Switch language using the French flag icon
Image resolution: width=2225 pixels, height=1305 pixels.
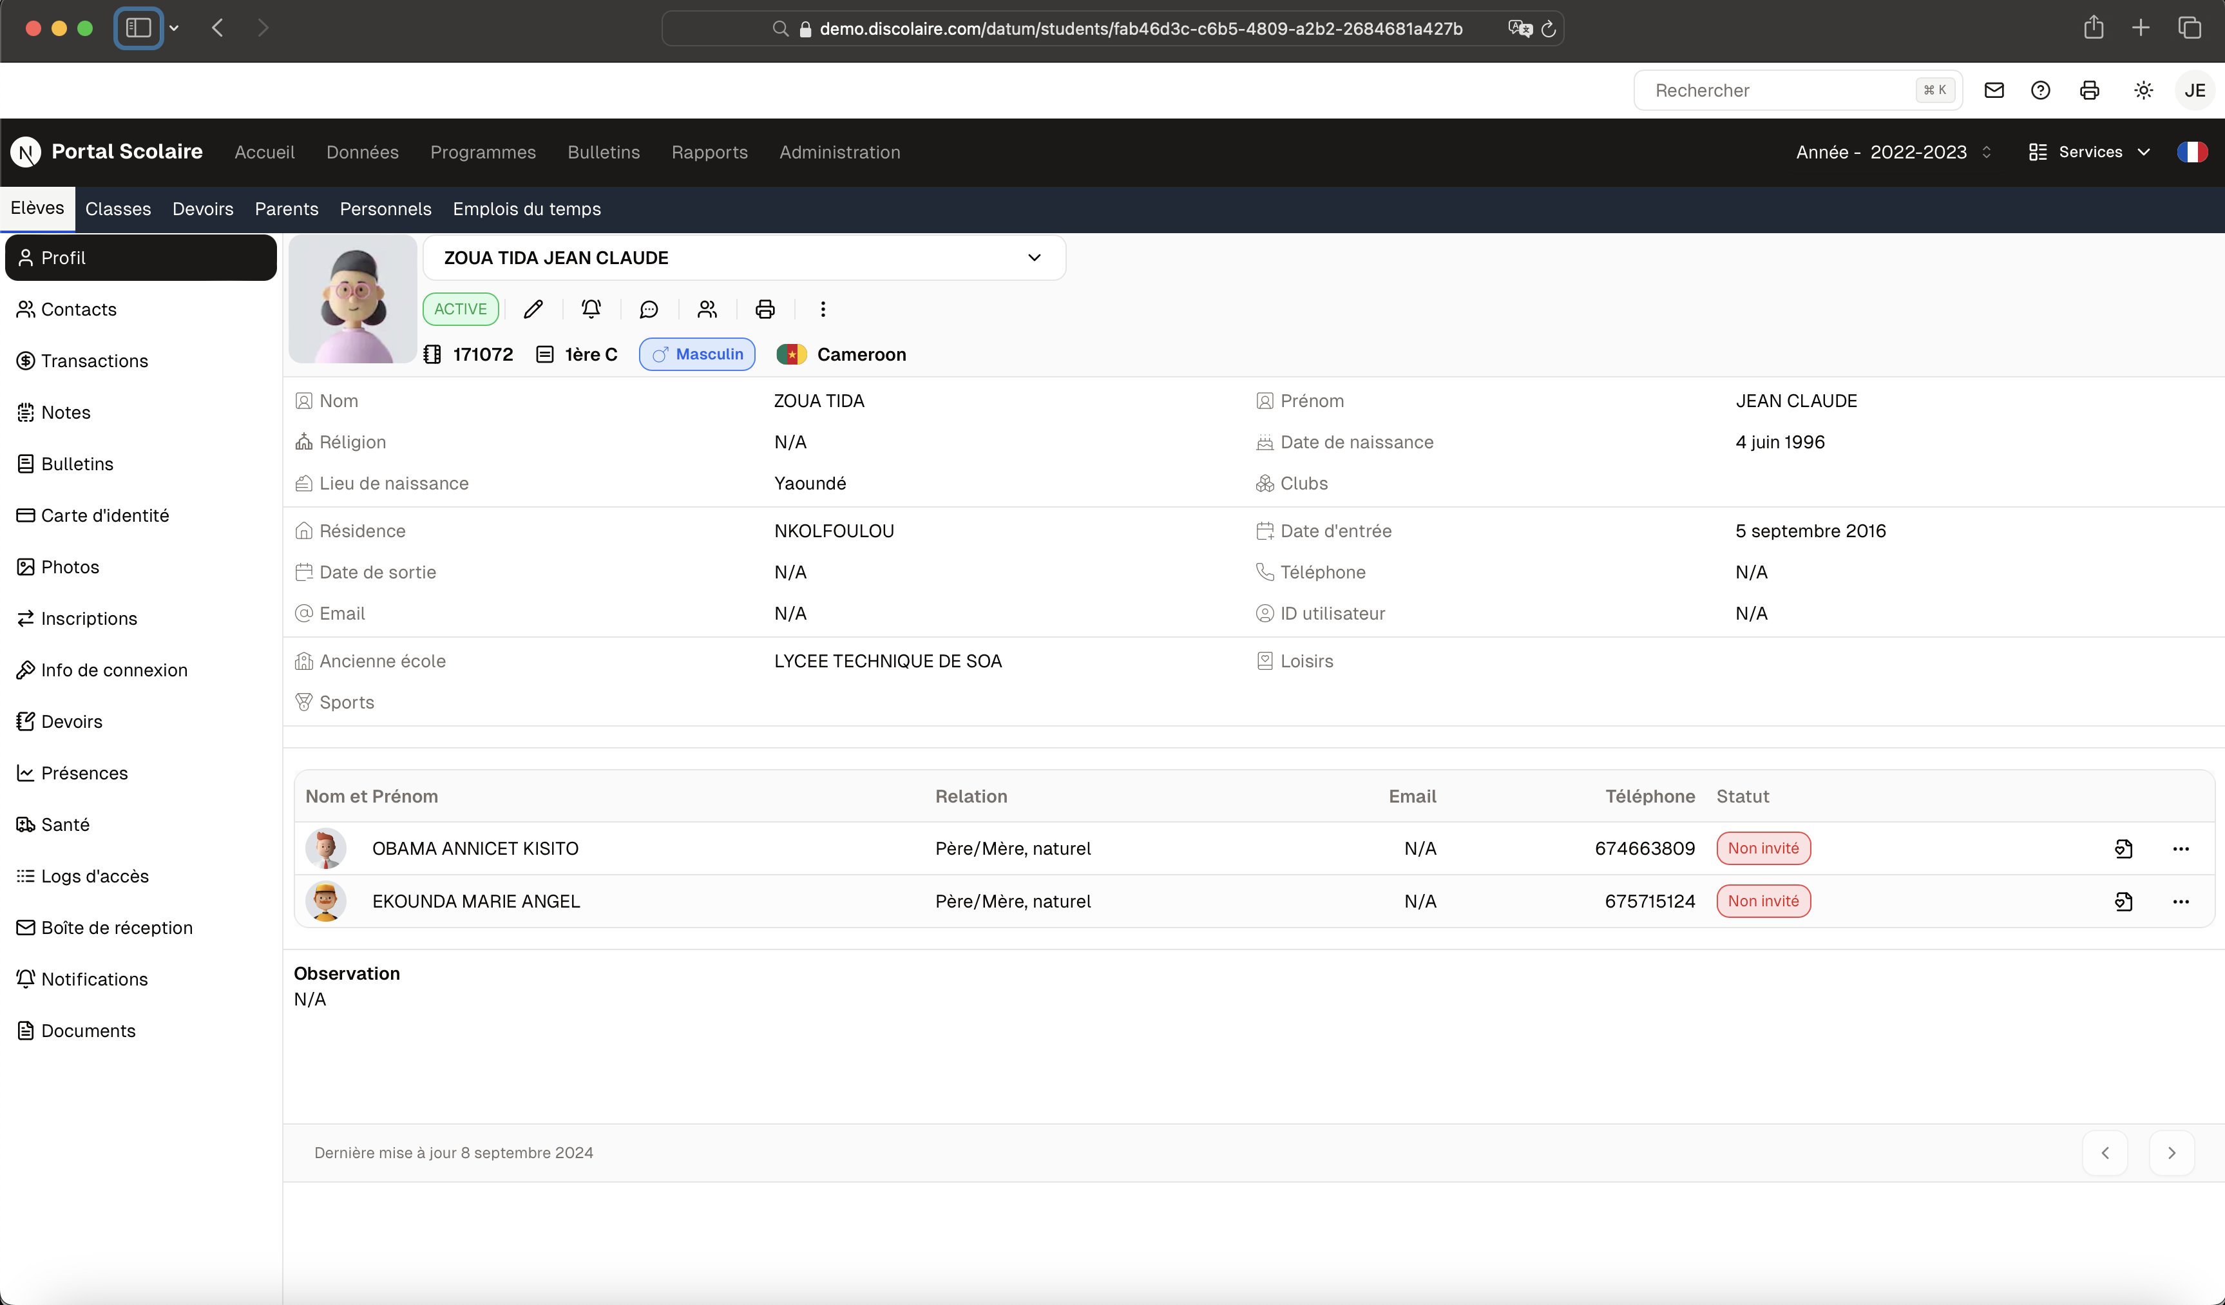2192,152
